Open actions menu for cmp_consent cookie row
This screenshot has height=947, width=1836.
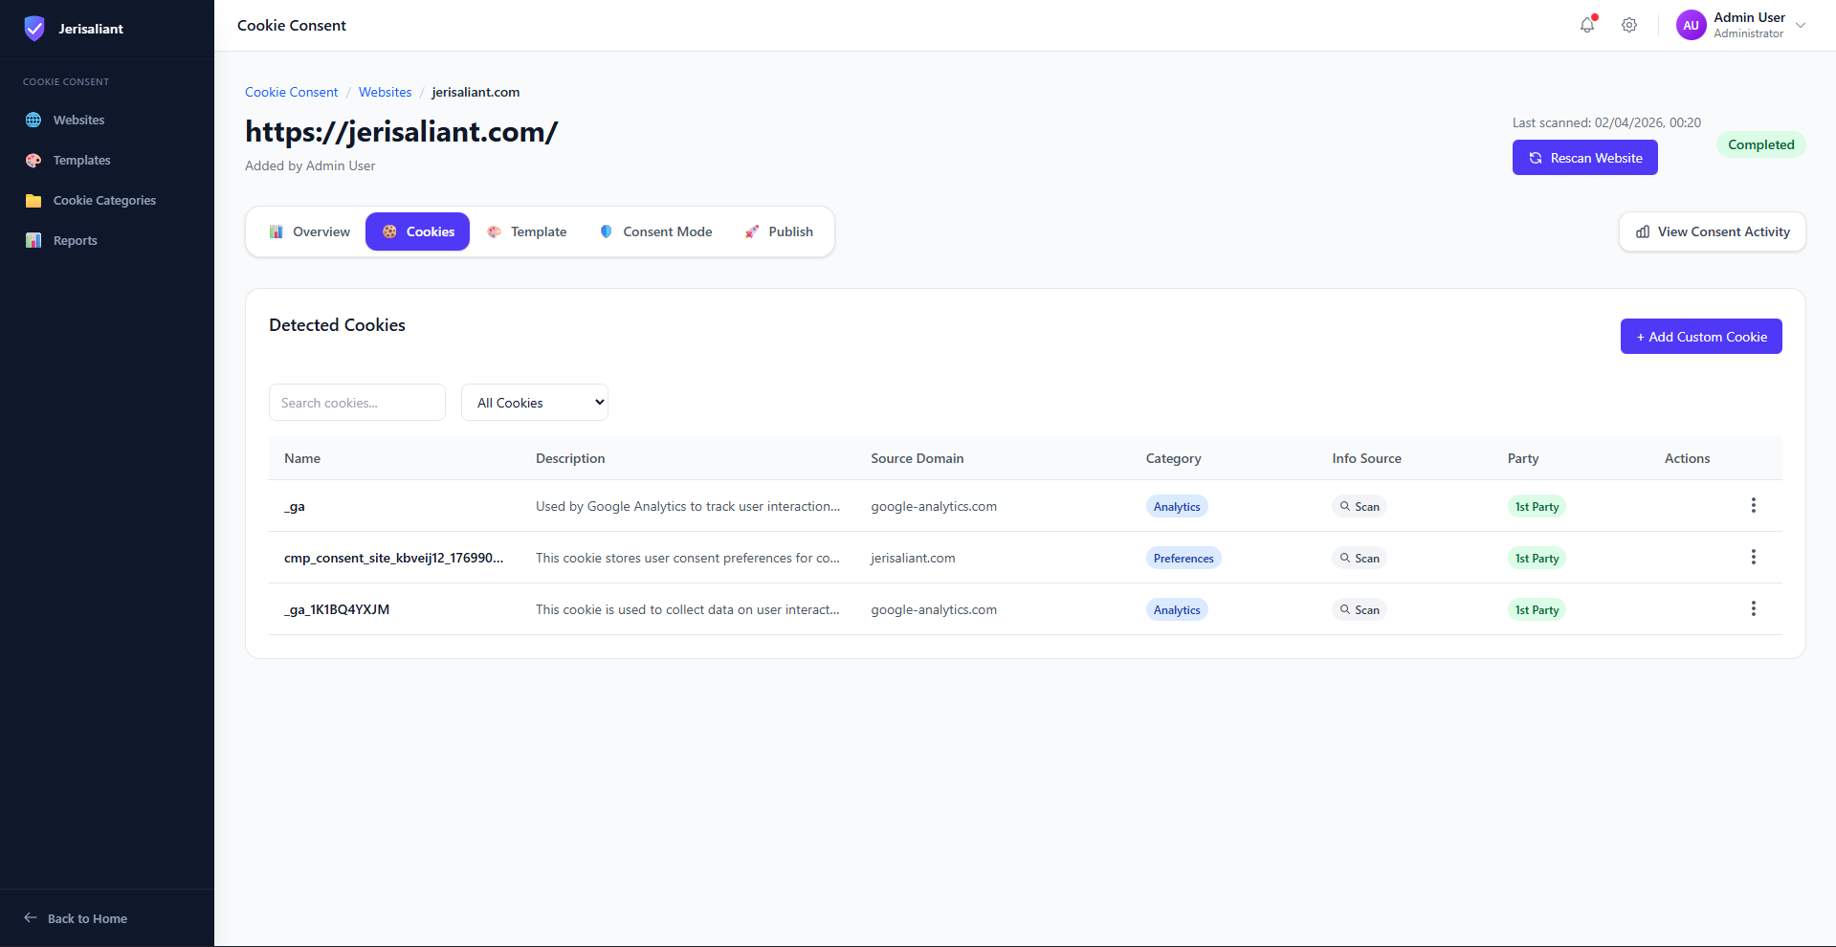tap(1753, 558)
